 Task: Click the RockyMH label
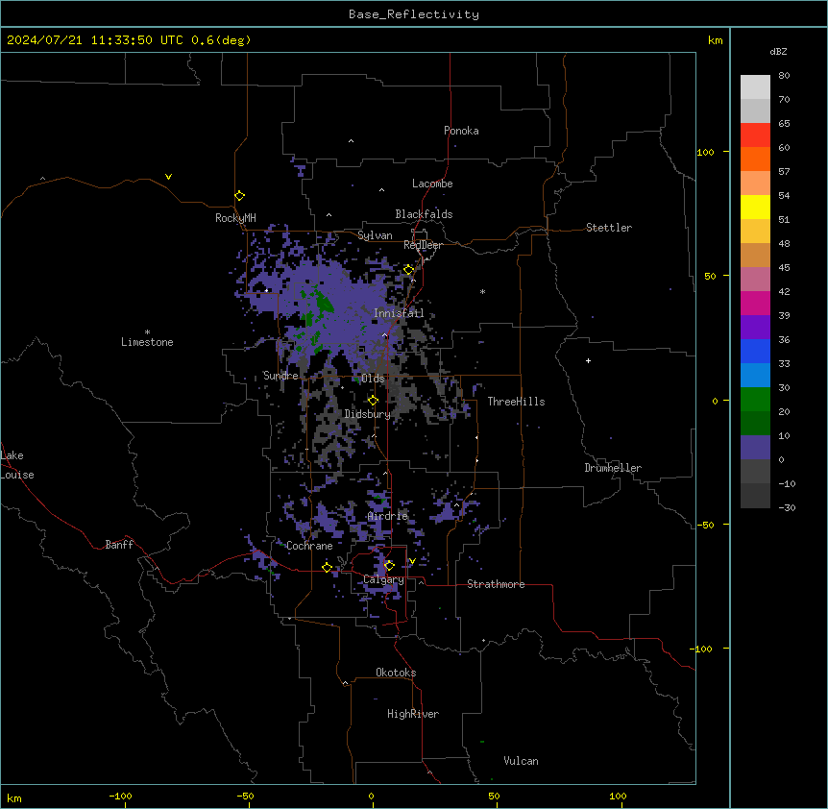(x=235, y=218)
